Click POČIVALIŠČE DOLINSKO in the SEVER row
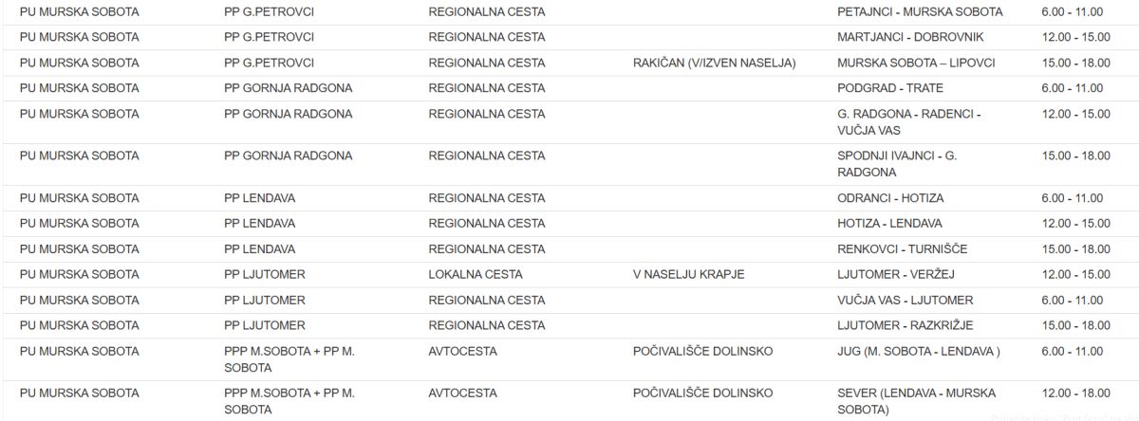The height and width of the screenshot is (421, 1139). coord(702,393)
